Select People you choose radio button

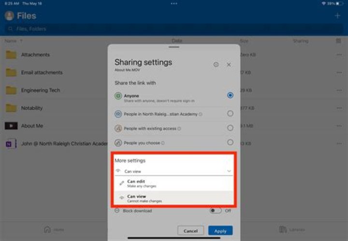(230, 142)
